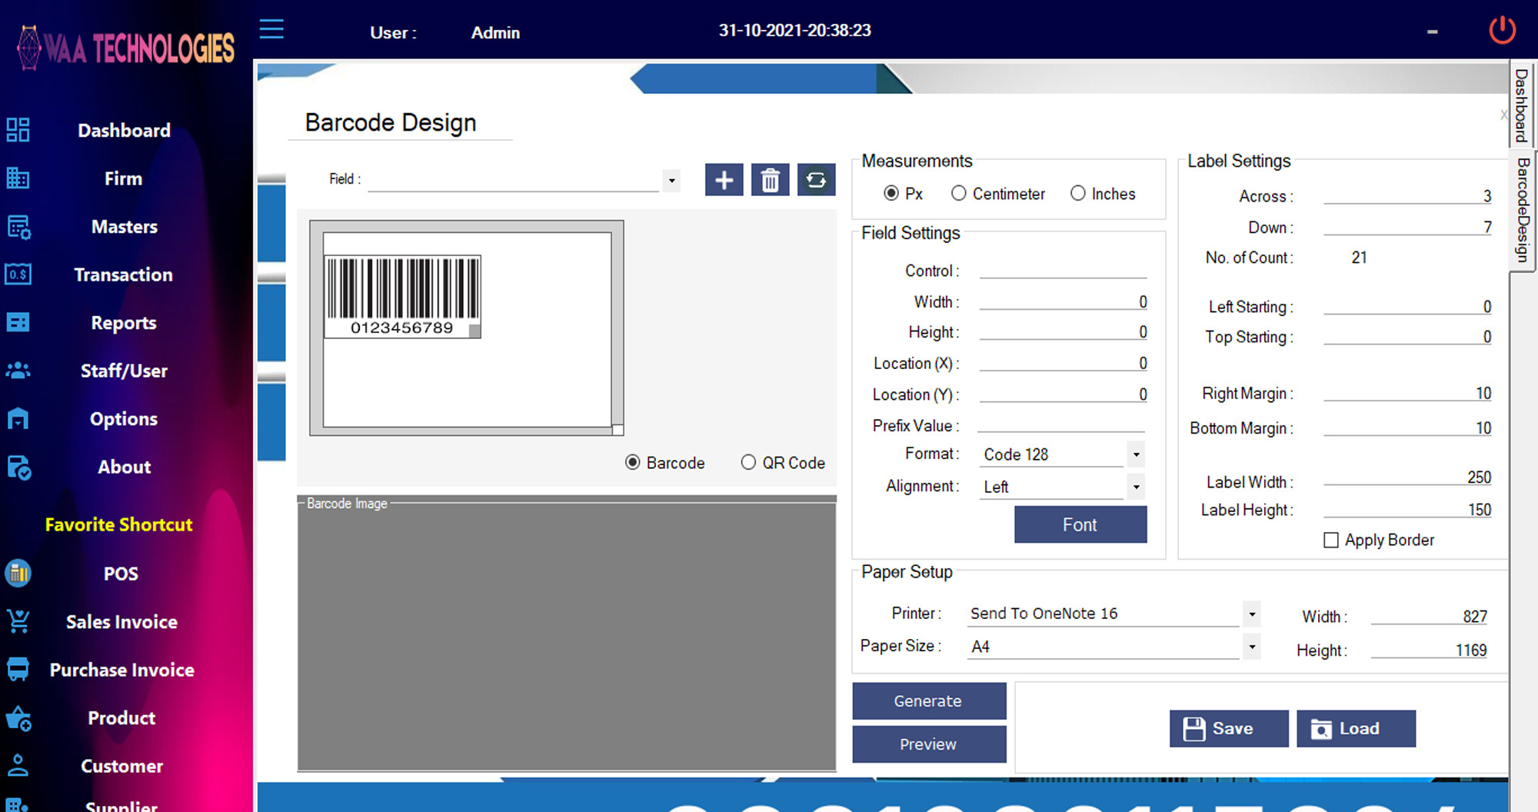Open the Paper Size dropdown
Viewport: 1538px width, 812px height.
(1252, 646)
